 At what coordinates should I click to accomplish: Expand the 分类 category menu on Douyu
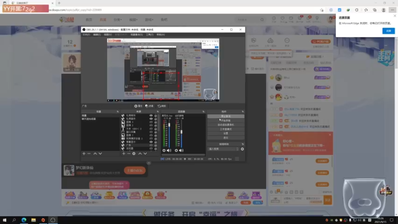(x=117, y=19)
